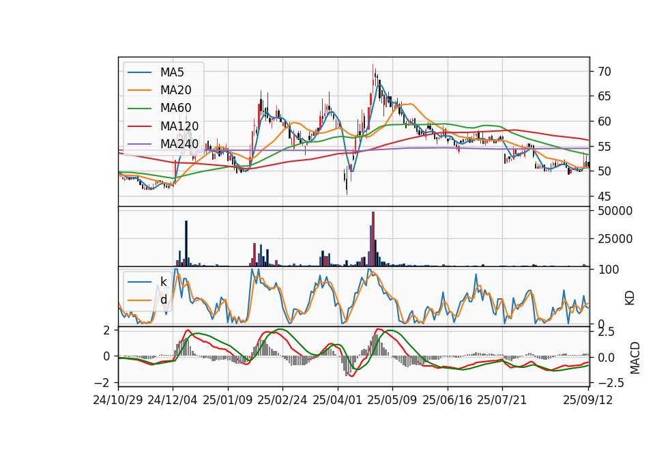Click the volume axis tick 25000
Viewport: 655px width, 471px height.
tap(615, 239)
